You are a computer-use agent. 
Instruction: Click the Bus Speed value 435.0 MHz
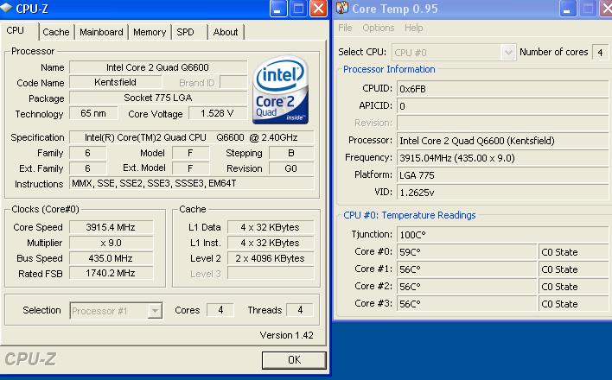click(112, 258)
